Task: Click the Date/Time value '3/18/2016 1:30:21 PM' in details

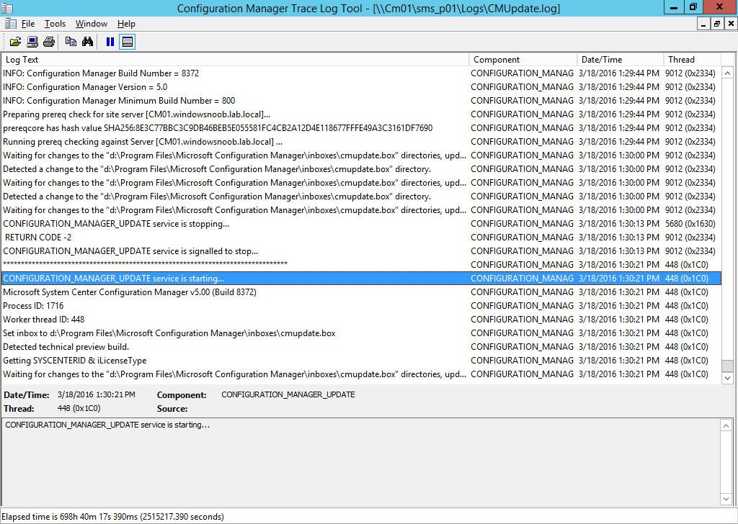Action: pos(97,394)
